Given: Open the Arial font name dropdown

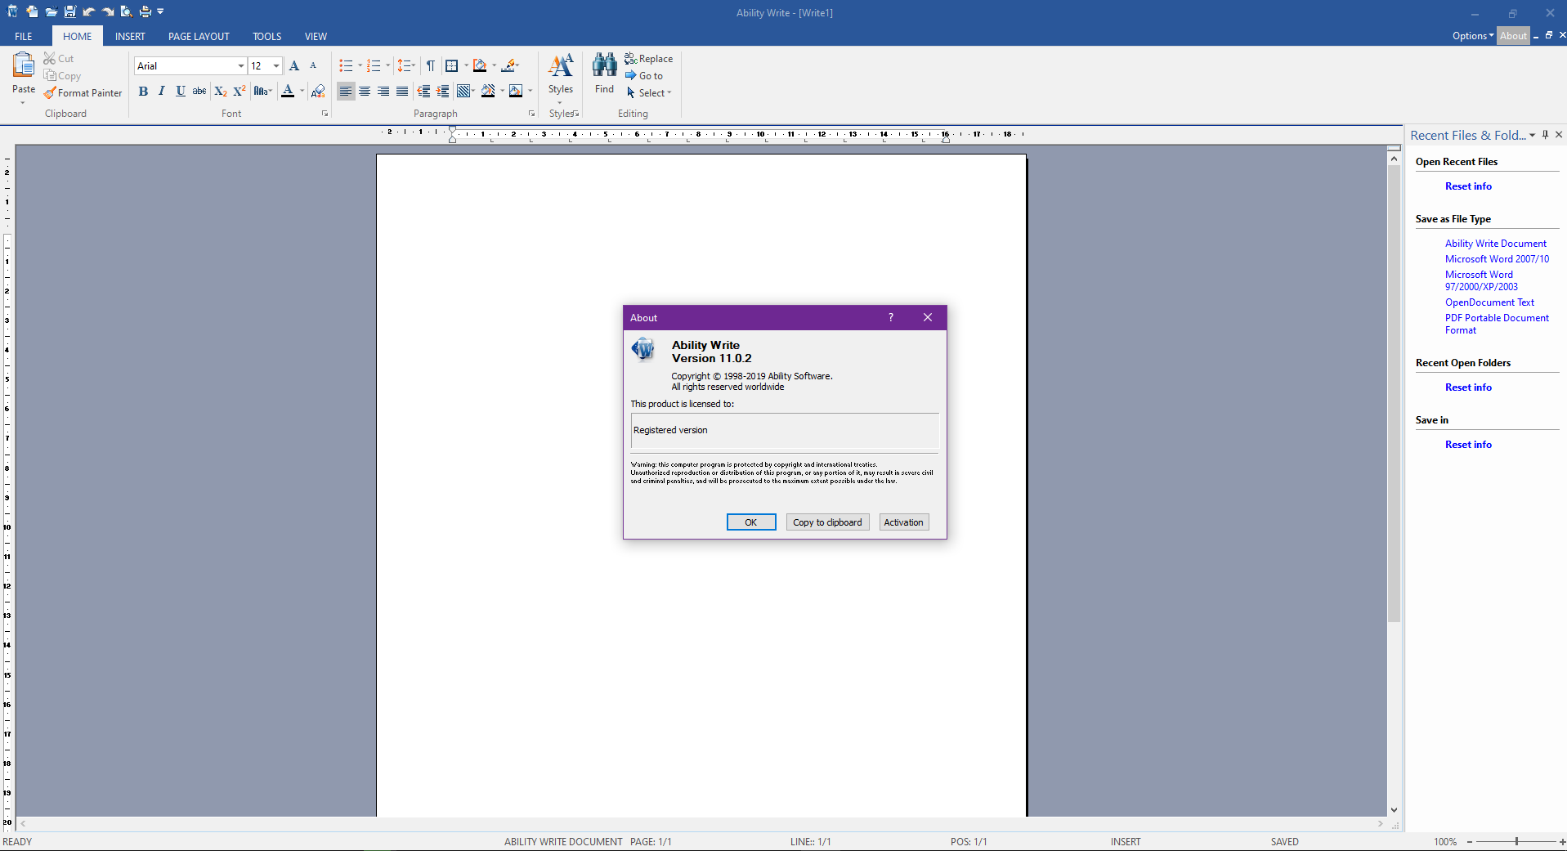Looking at the screenshot, I should point(240,65).
